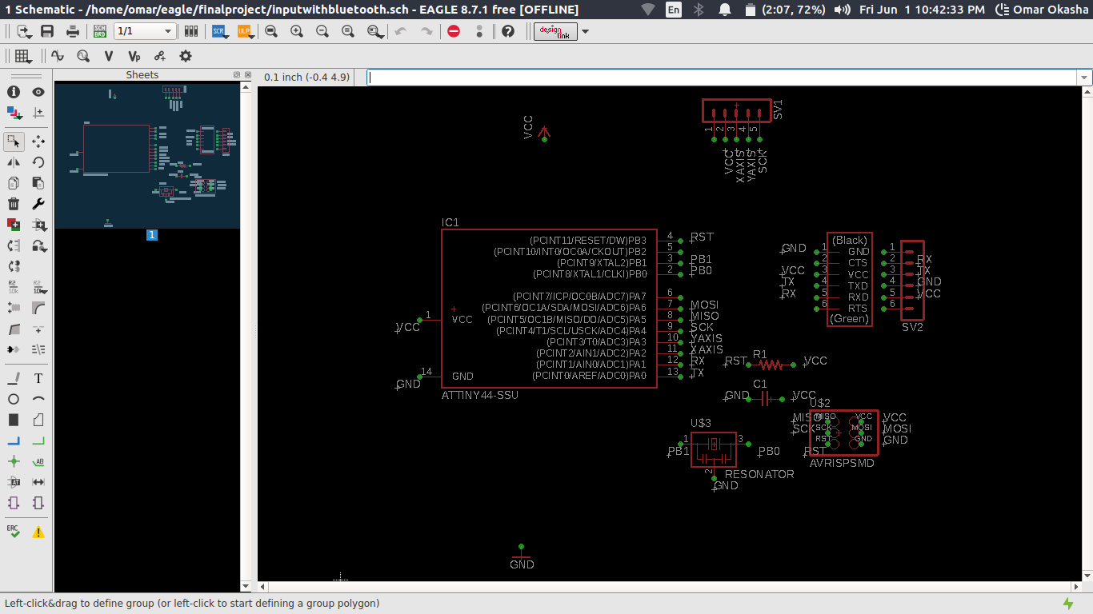Select the green Net tool

[x=38, y=441]
